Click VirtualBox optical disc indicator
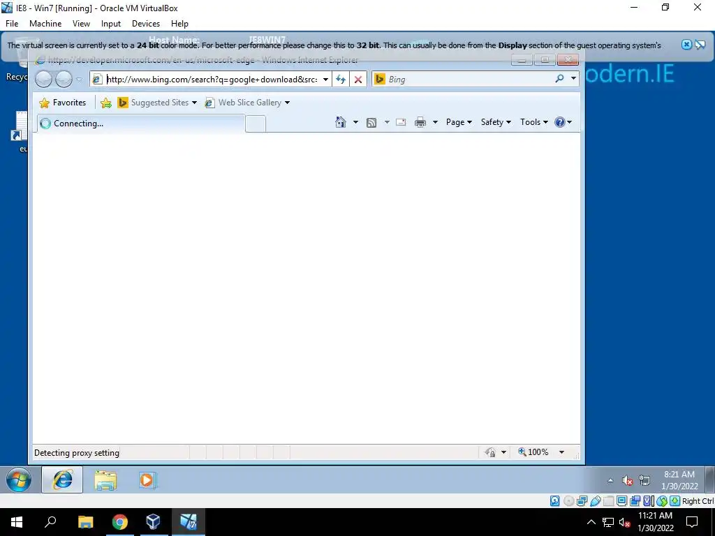 click(568, 501)
